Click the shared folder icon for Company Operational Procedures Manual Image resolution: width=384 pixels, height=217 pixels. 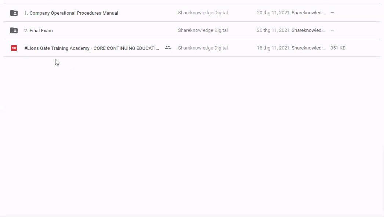pyautogui.click(x=14, y=13)
